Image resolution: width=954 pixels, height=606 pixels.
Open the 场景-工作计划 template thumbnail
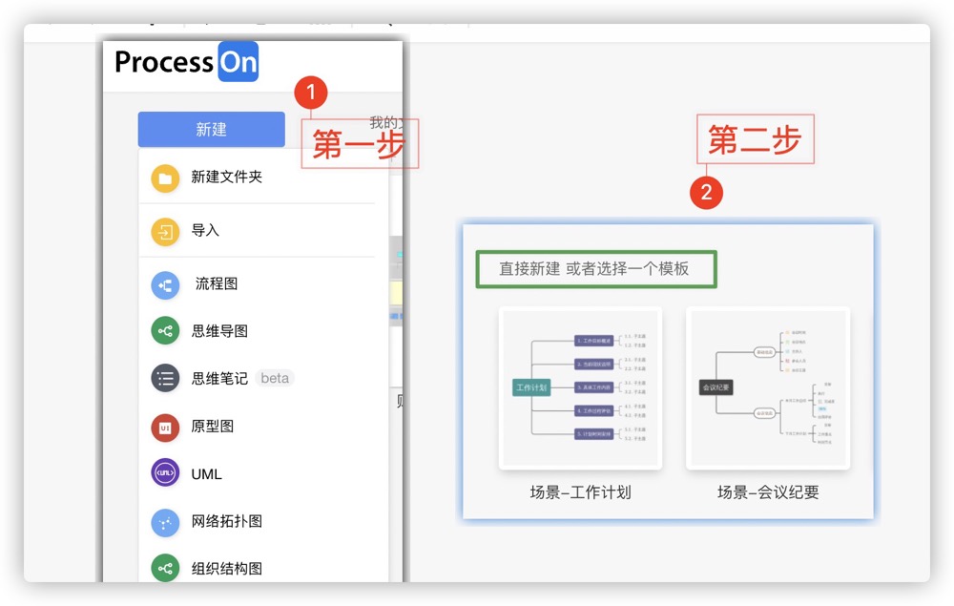580,388
